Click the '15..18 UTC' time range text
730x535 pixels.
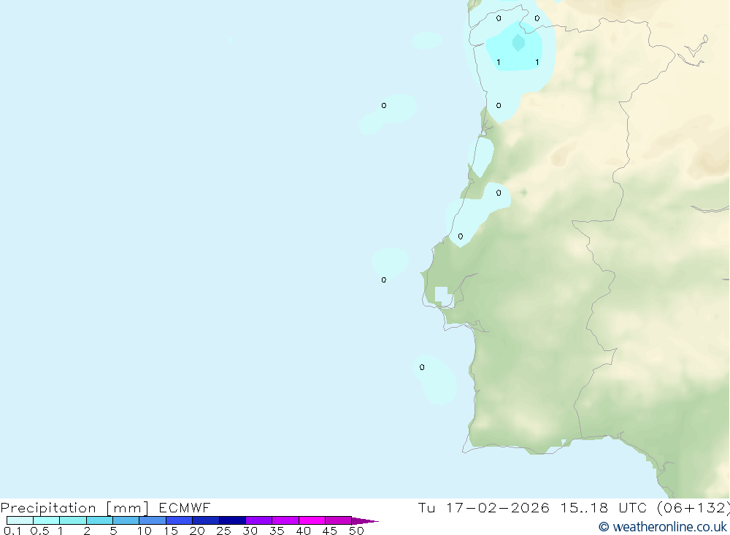pyautogui.click(x=603, y=507)
